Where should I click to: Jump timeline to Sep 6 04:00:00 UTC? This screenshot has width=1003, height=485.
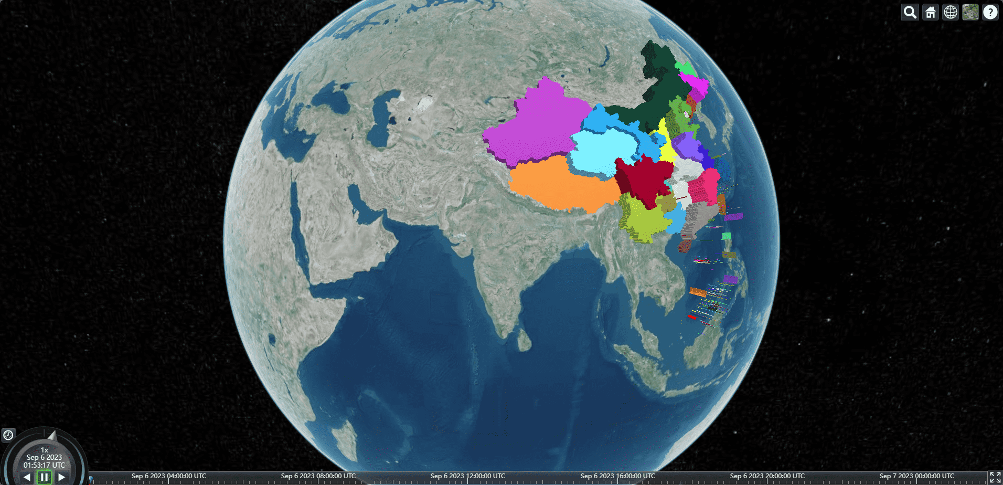click(168, 476)
